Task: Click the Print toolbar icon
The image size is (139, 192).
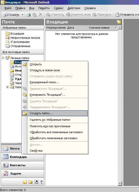Action: [29, 15]
